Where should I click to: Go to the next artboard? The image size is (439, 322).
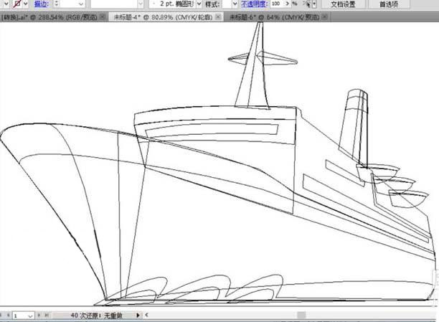pyautogui.click(x=39, y=316)
